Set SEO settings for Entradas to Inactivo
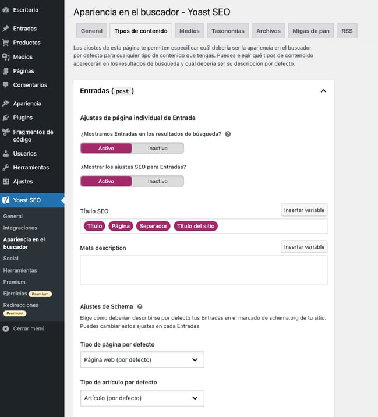The width and height of the screenshot is (378, 417). tap(157, 181)
